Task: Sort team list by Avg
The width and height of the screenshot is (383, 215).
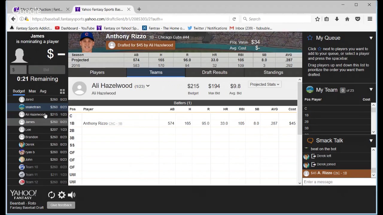Action: pos(43,91)
